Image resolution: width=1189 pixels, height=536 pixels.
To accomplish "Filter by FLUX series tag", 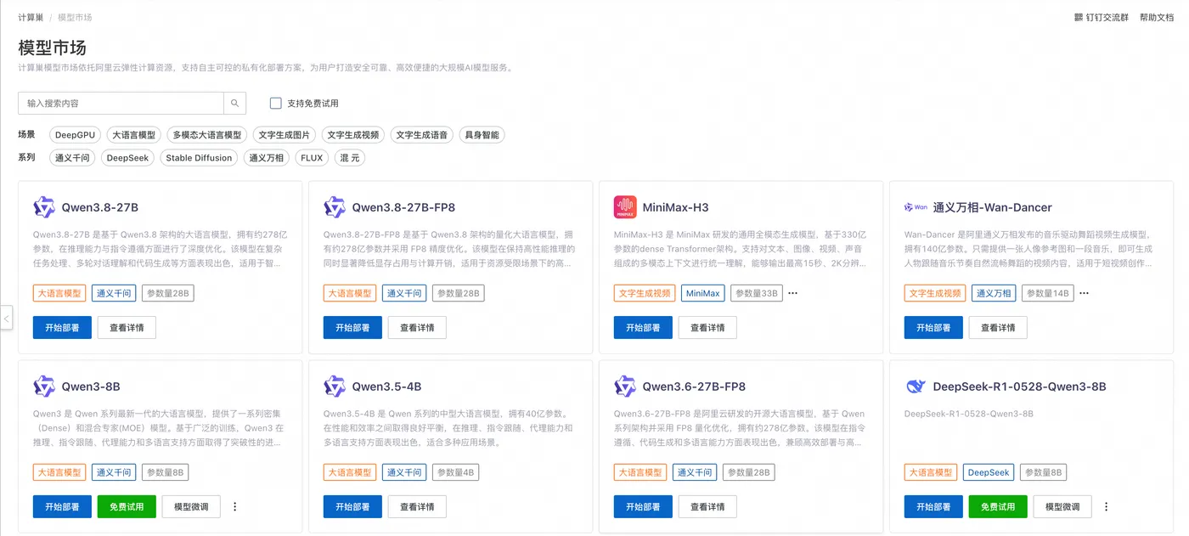I will [x=312, y=158].
